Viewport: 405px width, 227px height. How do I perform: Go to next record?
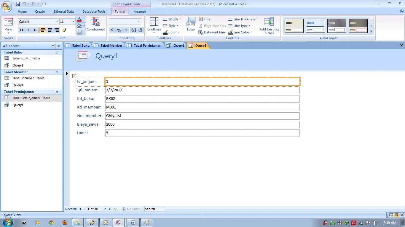(x=105, y=209)
